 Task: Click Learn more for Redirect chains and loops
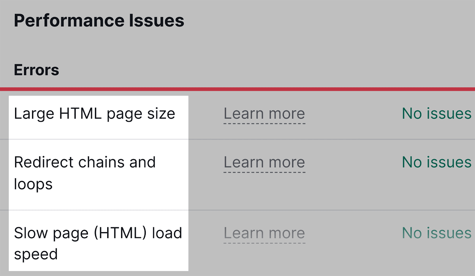click(264, 162)
